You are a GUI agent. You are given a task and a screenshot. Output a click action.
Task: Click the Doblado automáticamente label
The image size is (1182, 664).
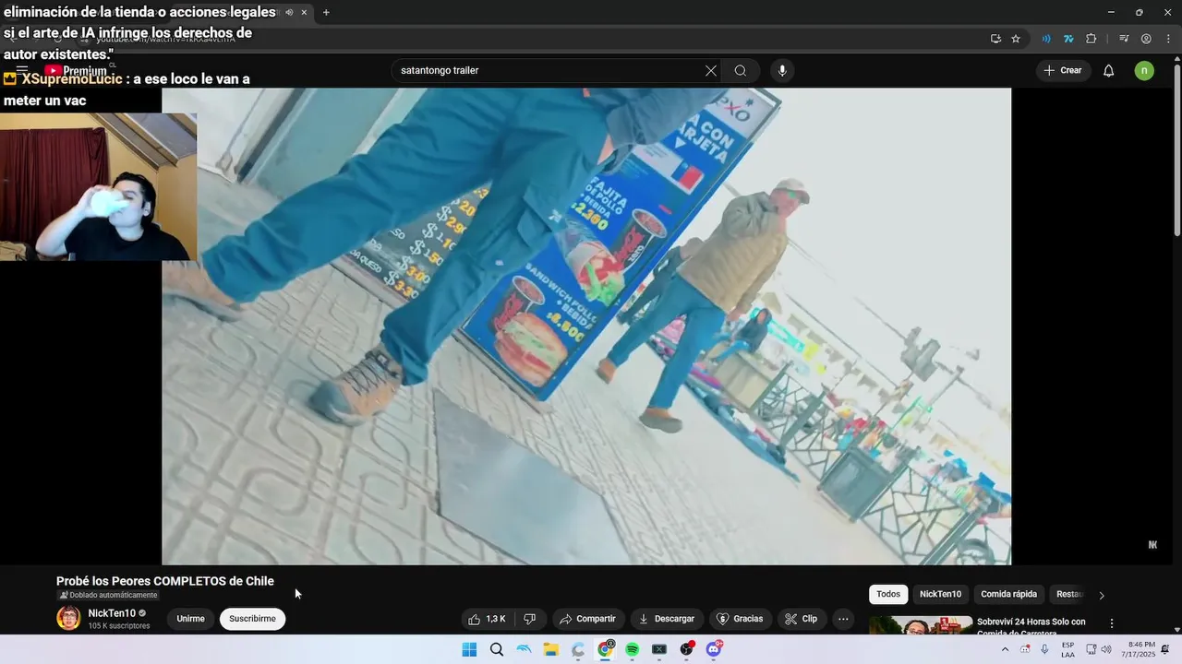108,596
